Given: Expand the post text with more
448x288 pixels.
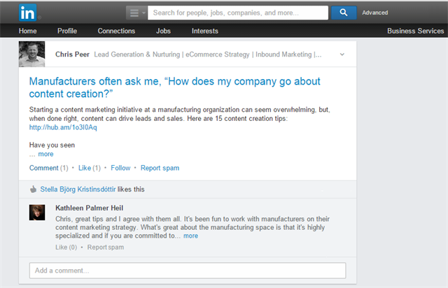Looking at the screenshot, I should [x=45, y=154].
